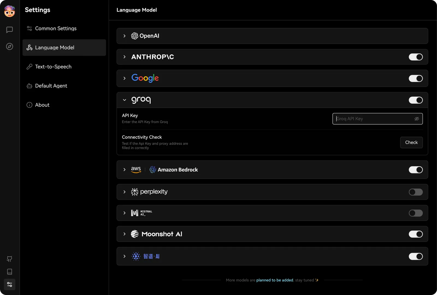Turn off the groq provider switch

coord(416,100)
